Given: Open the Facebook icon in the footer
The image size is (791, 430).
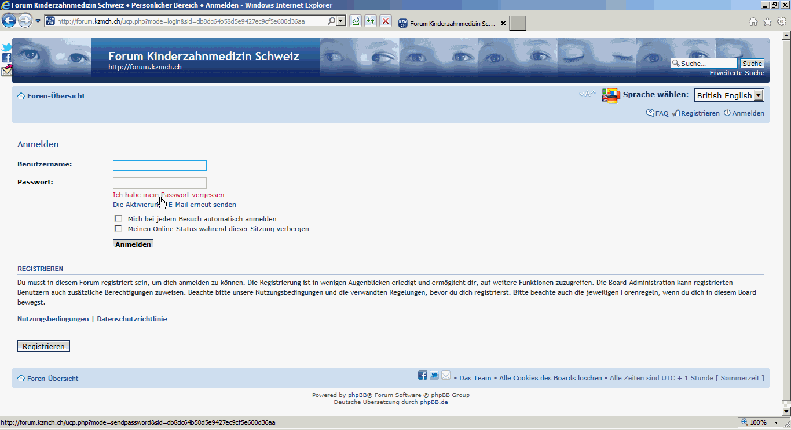Looking at the screenshot, I should pos(423,376).
